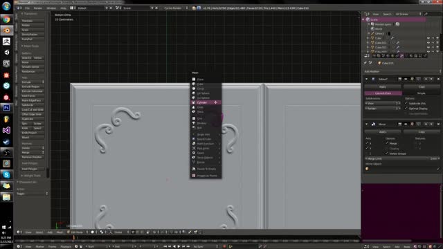Viewport: 443px width, 249px height.
Task: Open the Extrude dropdown in Mesh Tools
Action: 33,82
